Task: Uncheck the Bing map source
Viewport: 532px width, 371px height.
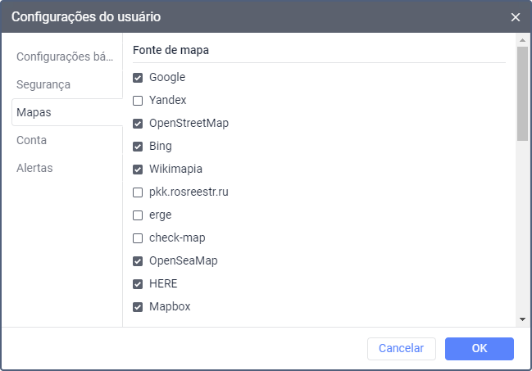Action: [138, 147]
